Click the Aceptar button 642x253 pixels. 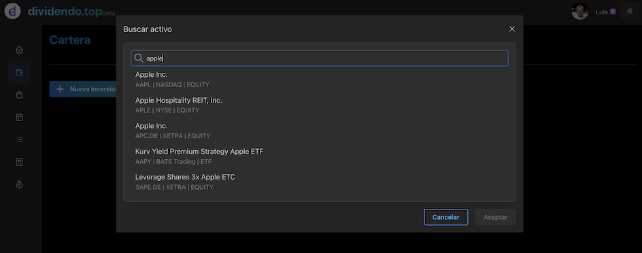click(495, 217)
